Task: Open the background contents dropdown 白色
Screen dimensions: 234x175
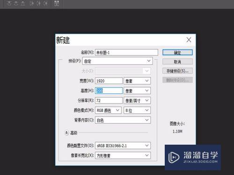Action: click(x=123, y=120)
